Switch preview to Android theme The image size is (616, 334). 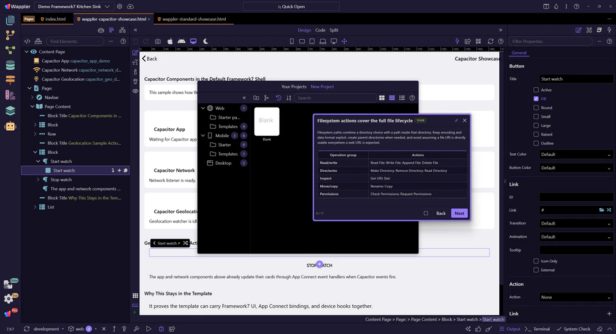click(182, 41)
